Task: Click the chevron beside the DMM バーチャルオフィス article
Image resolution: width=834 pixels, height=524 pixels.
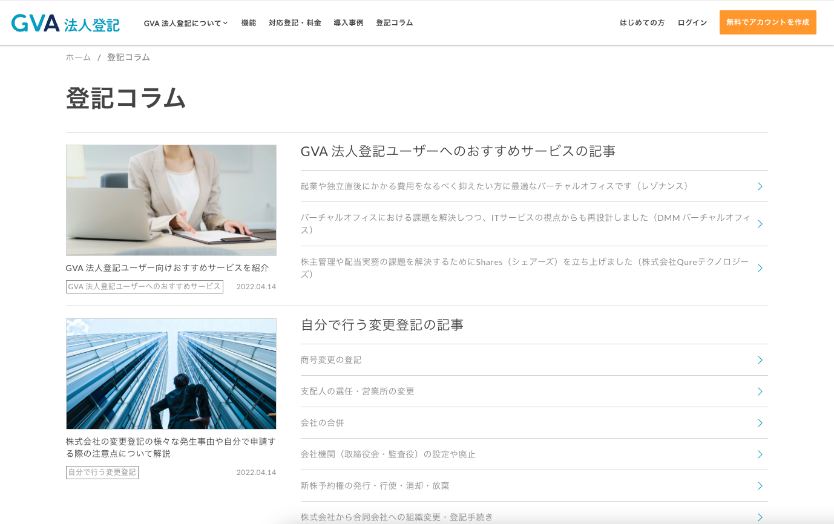Action: point(760,224)
